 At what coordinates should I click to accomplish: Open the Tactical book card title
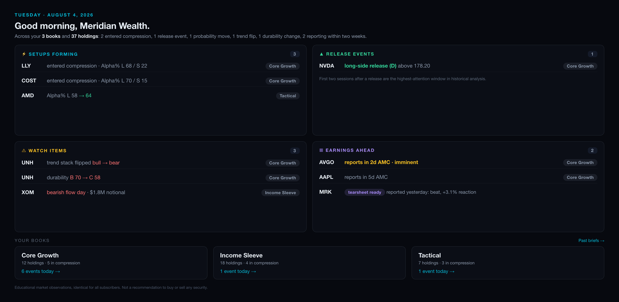coord(430,255)
